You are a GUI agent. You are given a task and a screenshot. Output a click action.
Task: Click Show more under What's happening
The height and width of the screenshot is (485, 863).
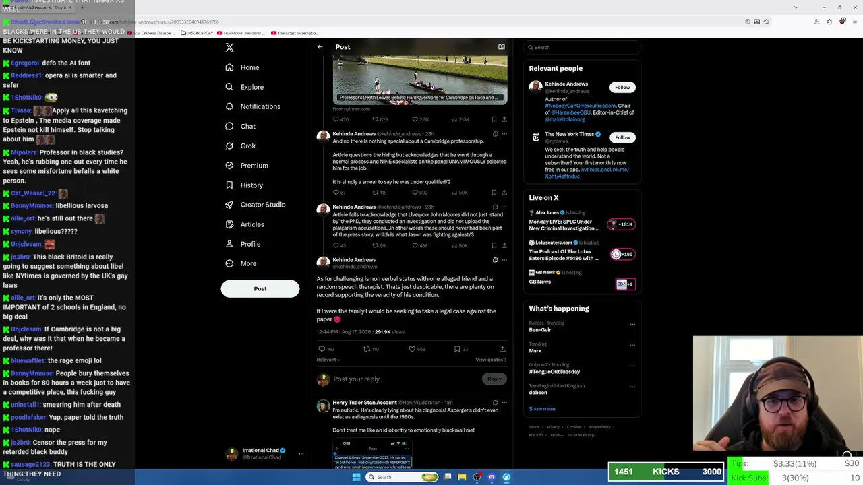click(x=542, y=409)
